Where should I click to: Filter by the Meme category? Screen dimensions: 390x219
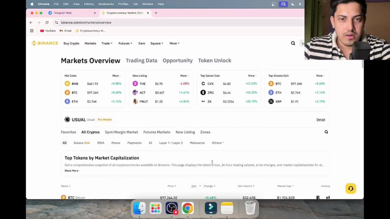point(116,143)
